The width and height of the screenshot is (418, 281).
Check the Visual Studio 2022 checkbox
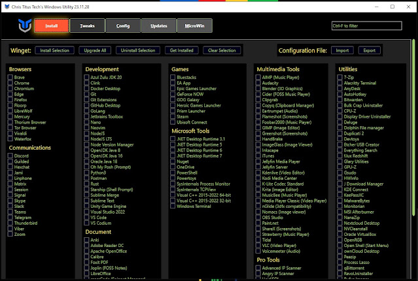click(86, 212)
